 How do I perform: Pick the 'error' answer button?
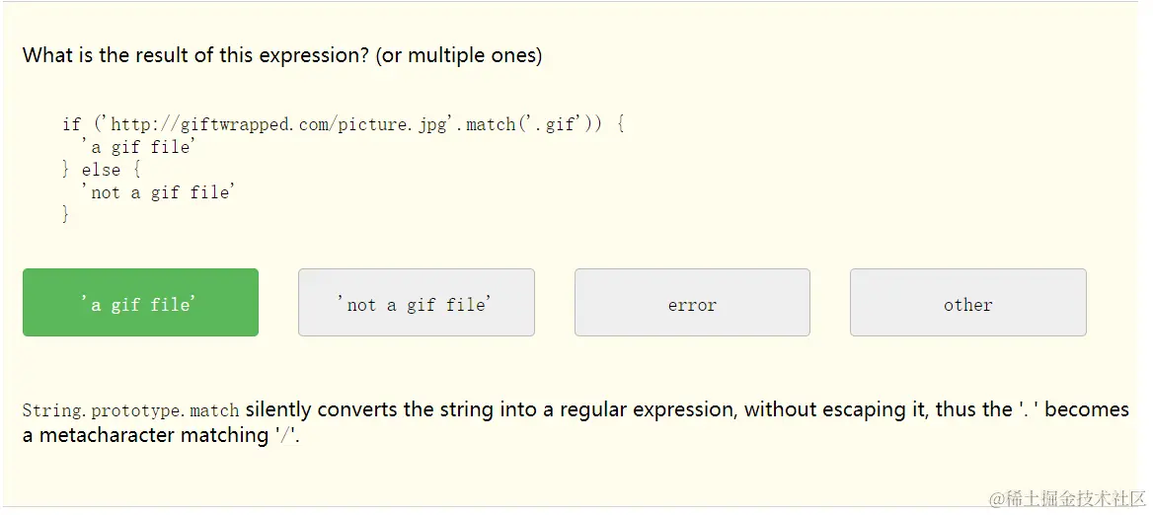click(x=692, y=303)
